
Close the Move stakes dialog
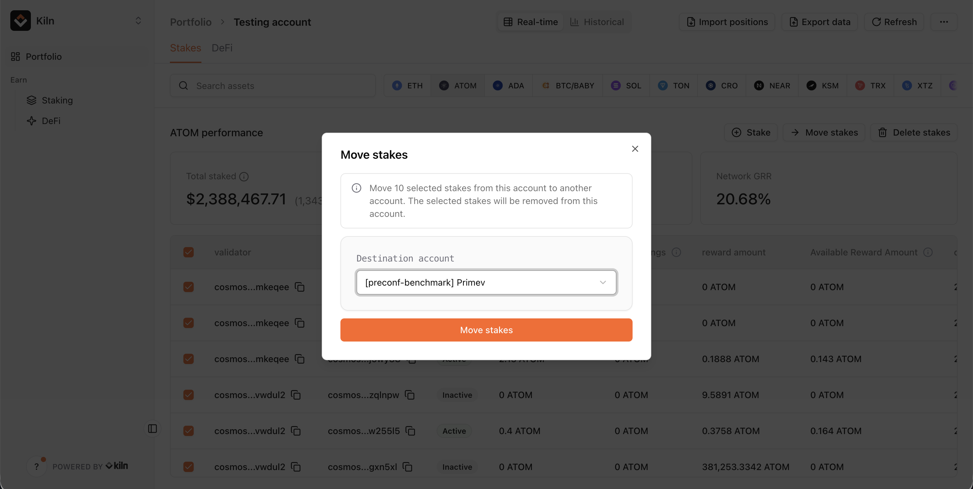[635, 149]
